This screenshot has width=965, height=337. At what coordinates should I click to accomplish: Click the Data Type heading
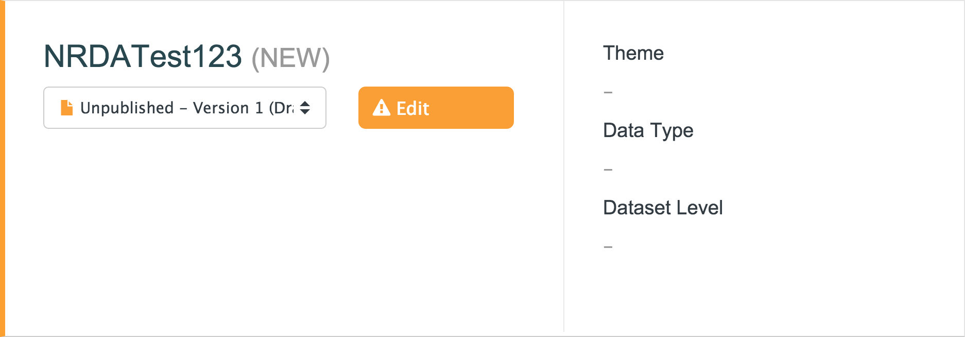pos(648,130)
